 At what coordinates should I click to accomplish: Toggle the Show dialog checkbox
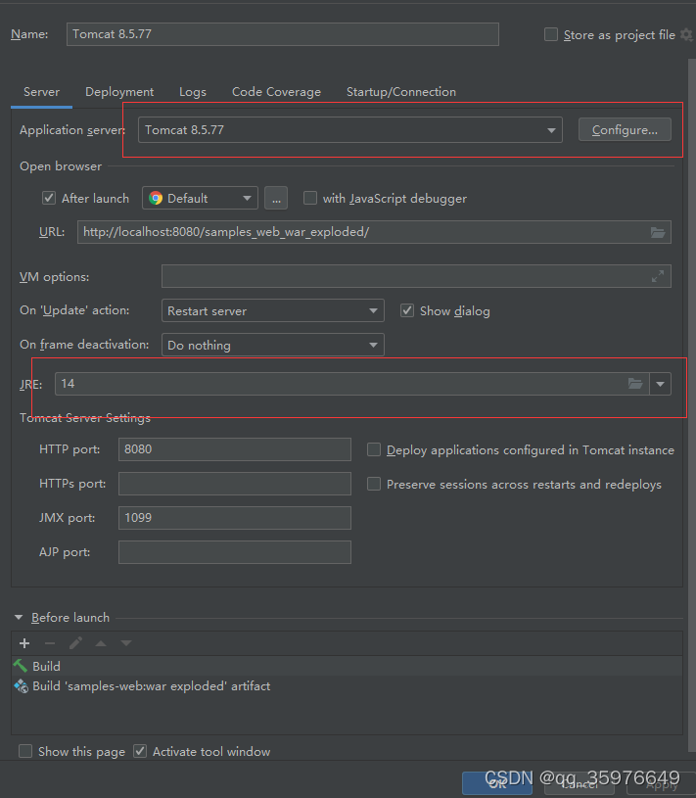(x=407, y=310)
